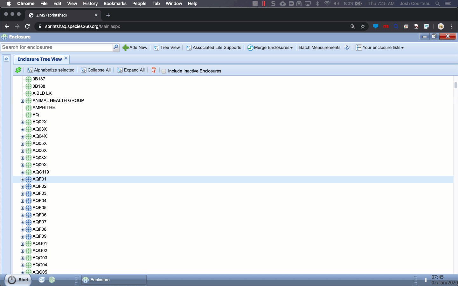
Task: Click the Start button in taskbar
Action: pyautogui.click(x=18, y=280)
